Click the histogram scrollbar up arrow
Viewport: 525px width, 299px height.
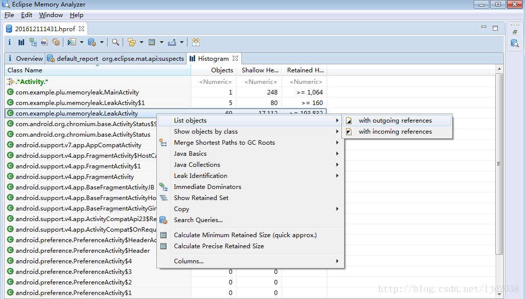[x=499, y=69]
